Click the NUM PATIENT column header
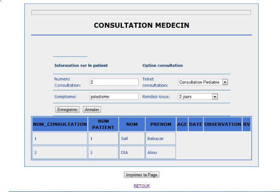The height and width of the screenshot is (192, 280). 103,124
